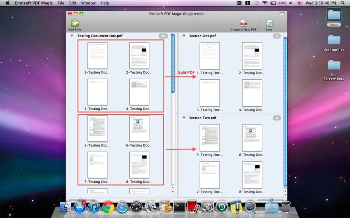350x218 pixels.
Task: Click the left panel scrollbar thumb
Action: click(x=173, y=63)
